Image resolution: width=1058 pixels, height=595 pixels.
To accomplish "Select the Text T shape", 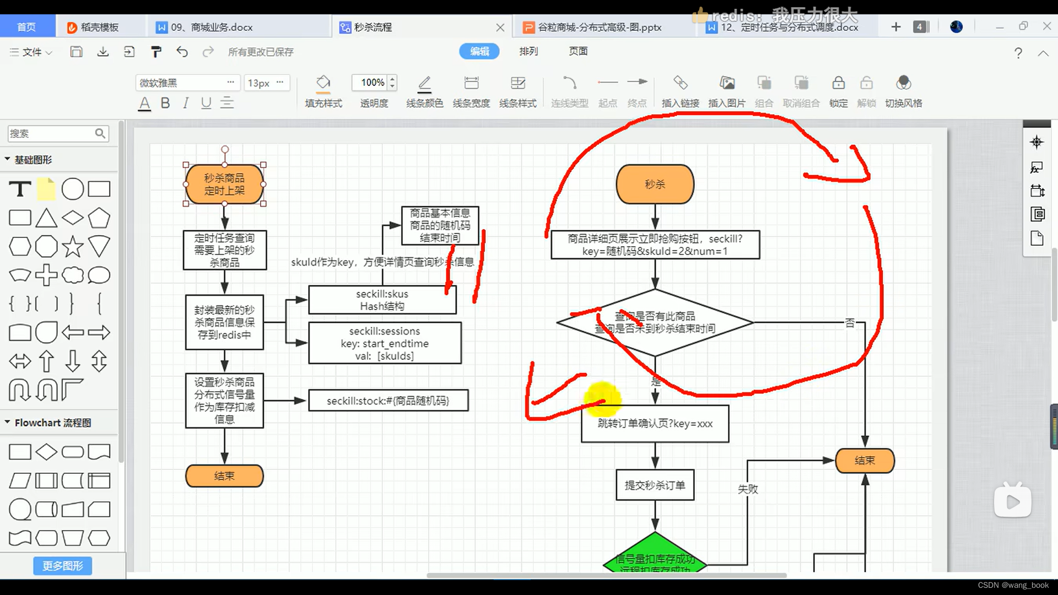I will click(20, 189).
